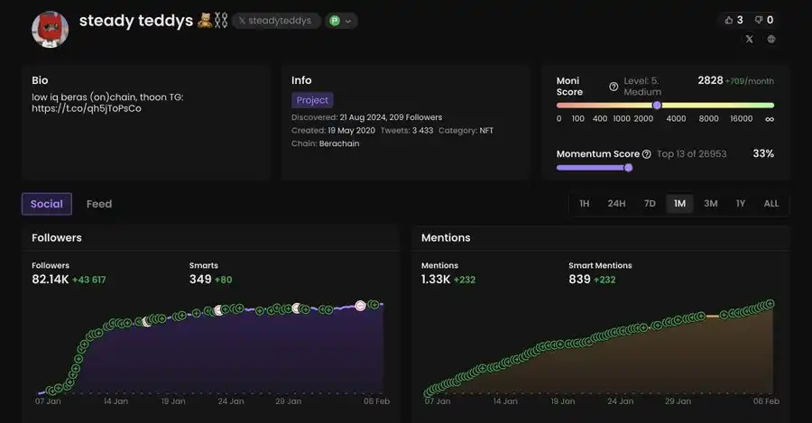
Task: Open the t.co link in Bio
Action: tap(87, 108)
